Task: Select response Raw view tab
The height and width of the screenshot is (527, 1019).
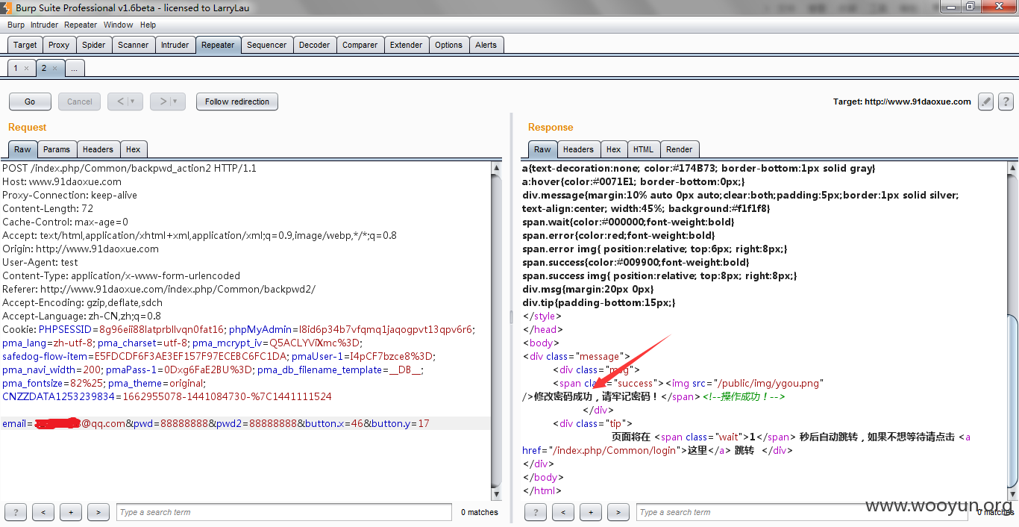Action: 542,149
